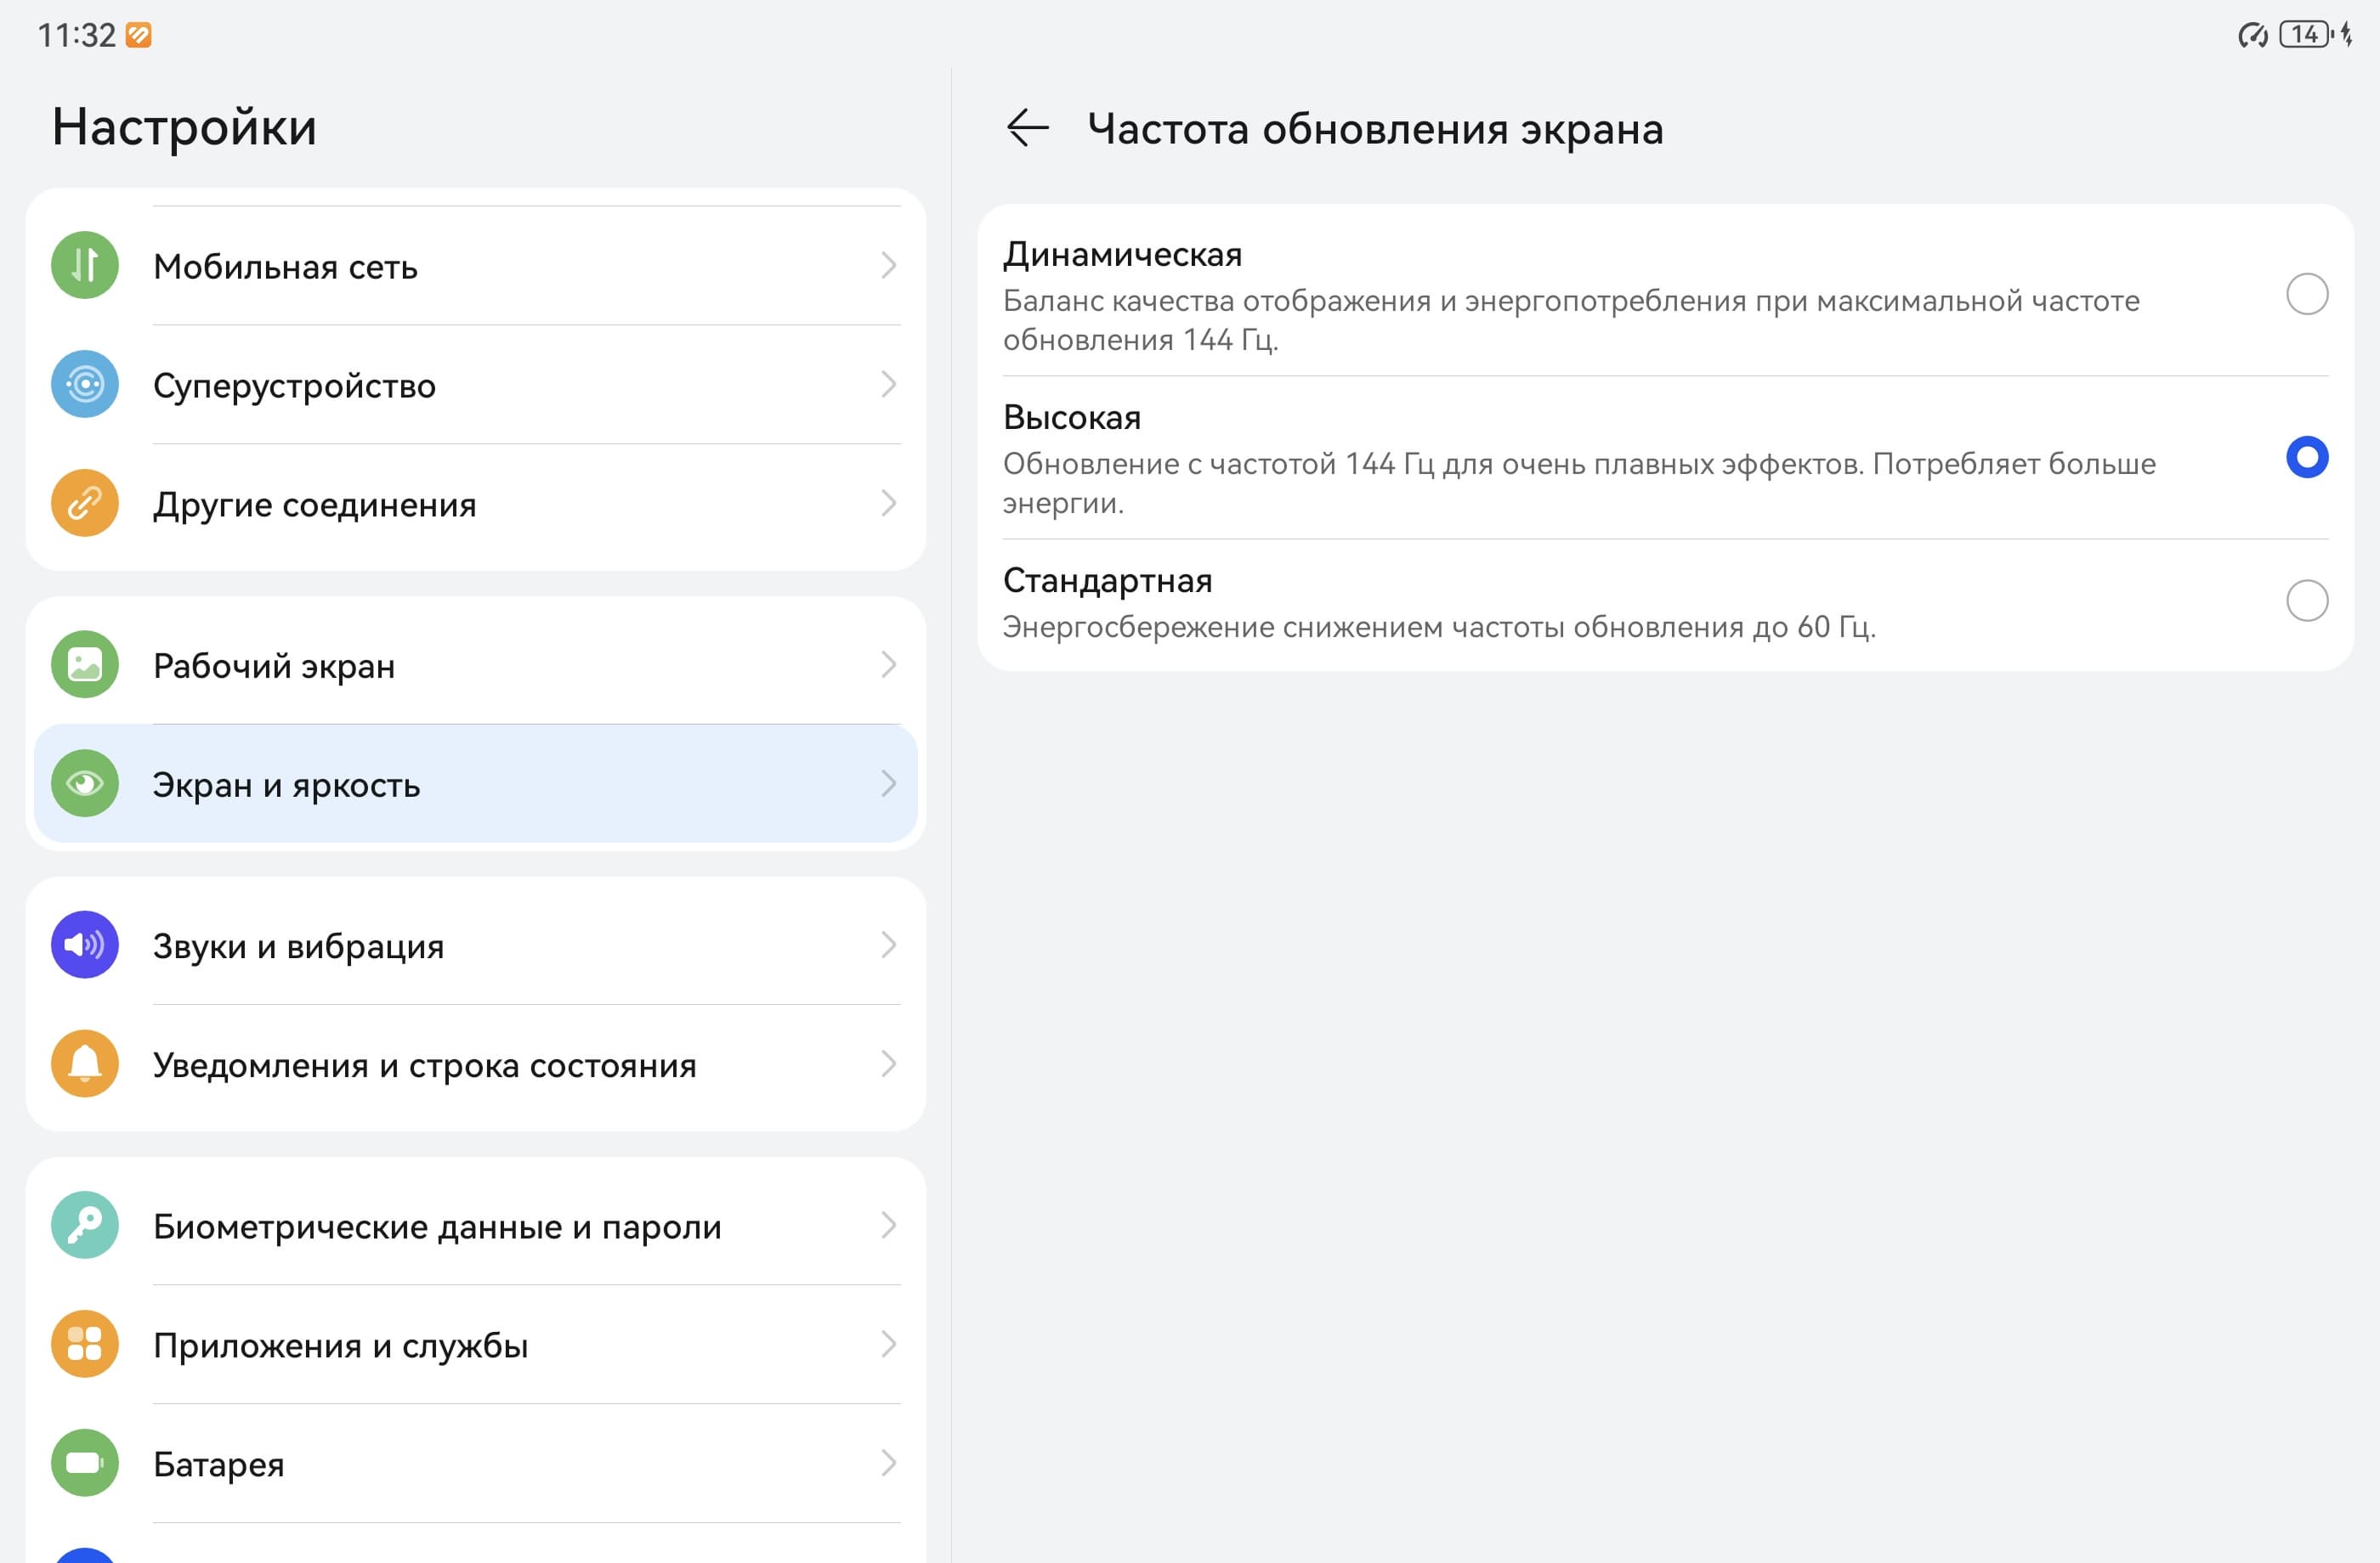The height and width of the screenshot is (1563, 2380).
Task: Click the orange link icon for Другие соединения
Action: point(85,504)
